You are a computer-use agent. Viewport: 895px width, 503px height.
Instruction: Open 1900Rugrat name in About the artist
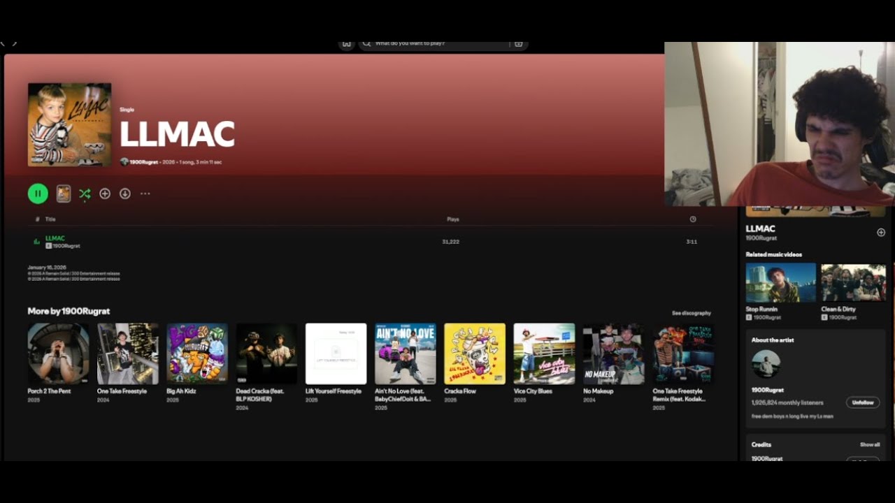point(768,390)
